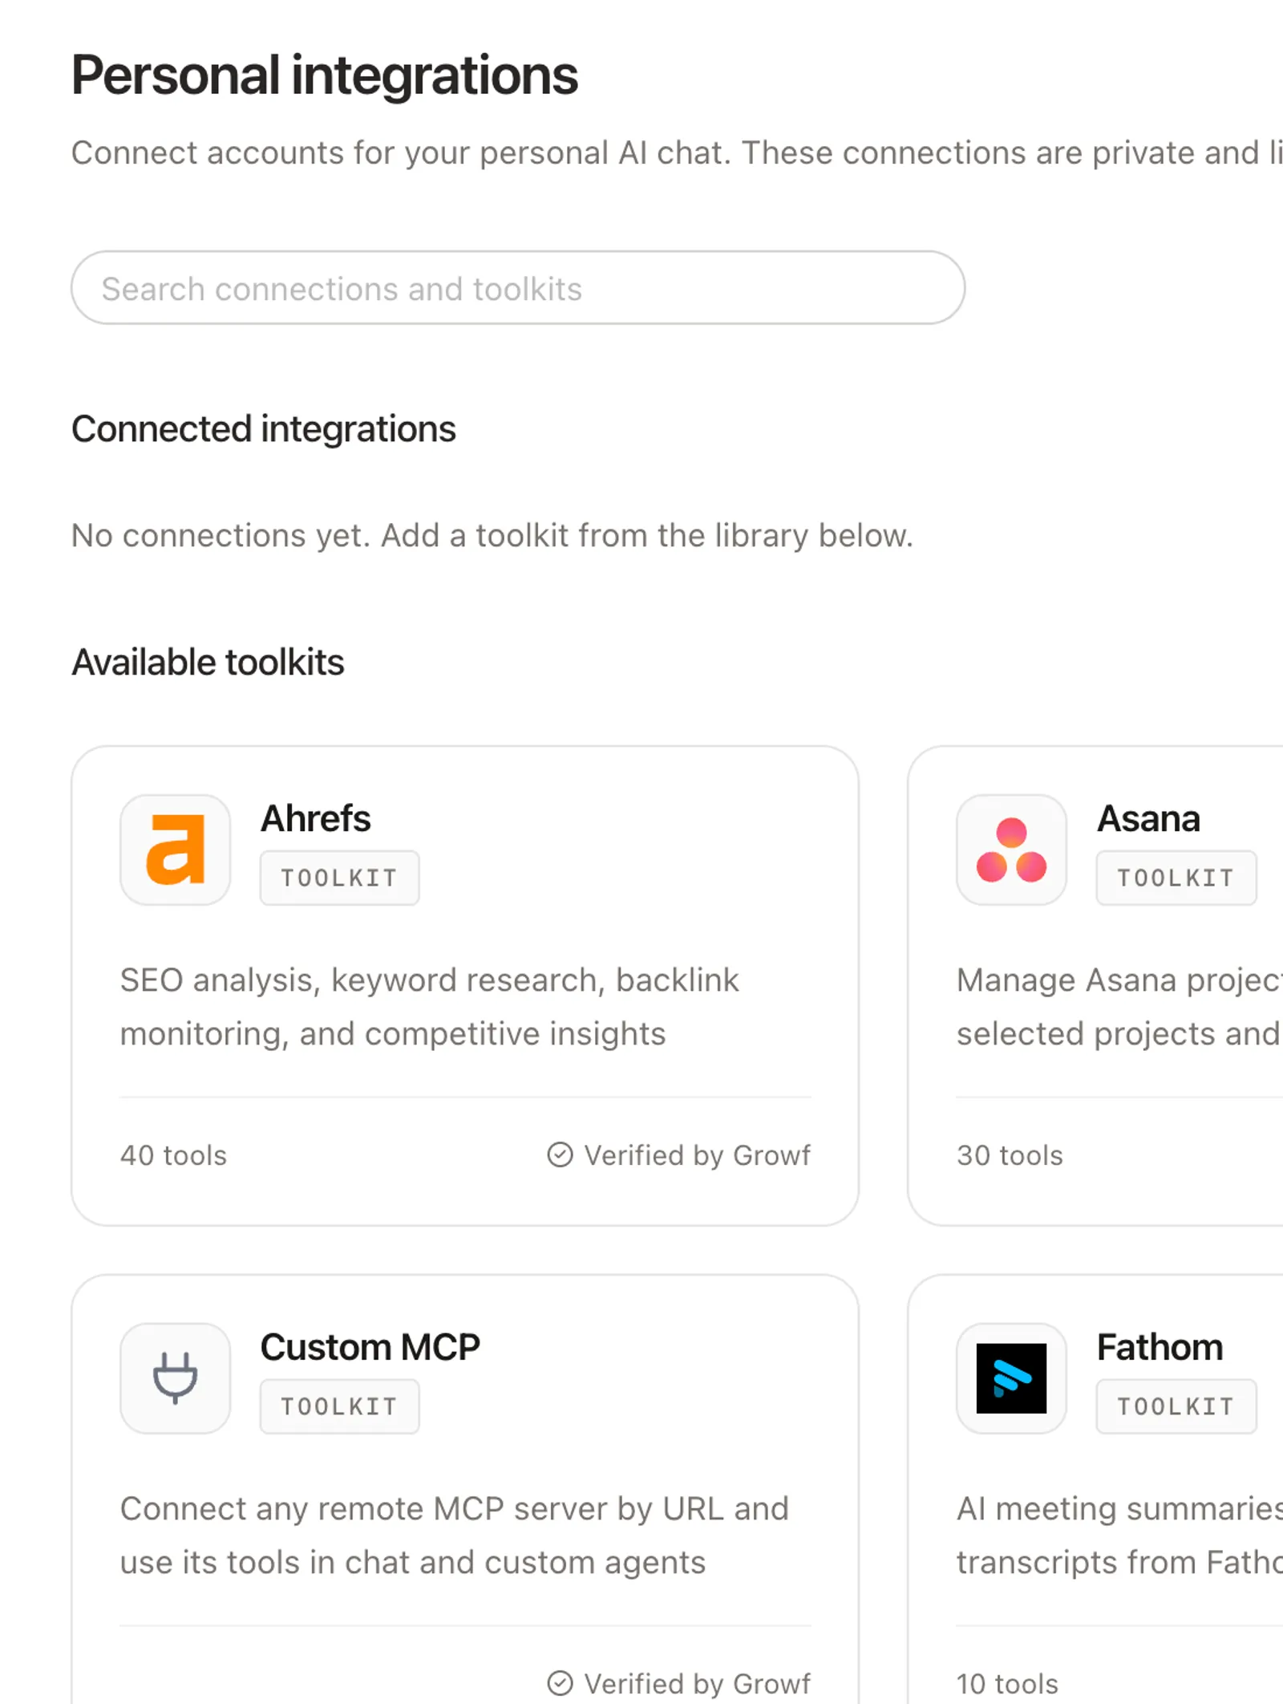The height and width of the screenshot is (1704, 1283).
Task: Click the 'No connections yet' message
Action: click(x=492, y=535)
